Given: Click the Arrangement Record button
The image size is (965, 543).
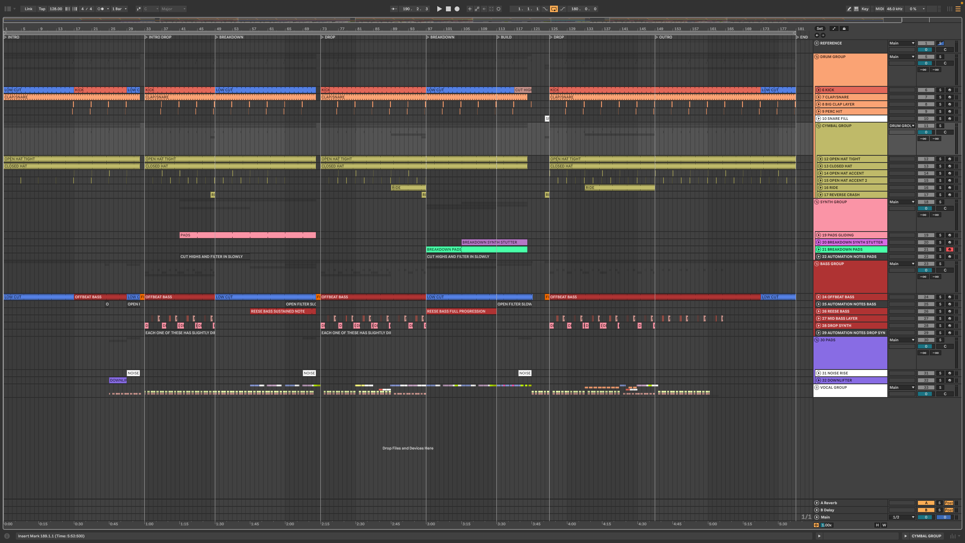Looking at the screenshot, I should [457, 9].
